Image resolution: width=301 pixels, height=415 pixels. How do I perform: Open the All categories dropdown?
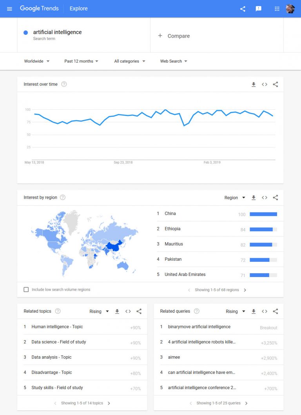point(130,61)
